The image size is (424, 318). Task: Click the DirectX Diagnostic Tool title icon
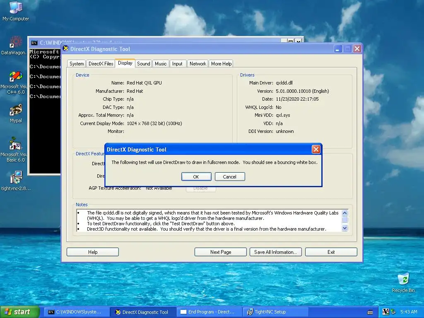click(x=65, y=48)
